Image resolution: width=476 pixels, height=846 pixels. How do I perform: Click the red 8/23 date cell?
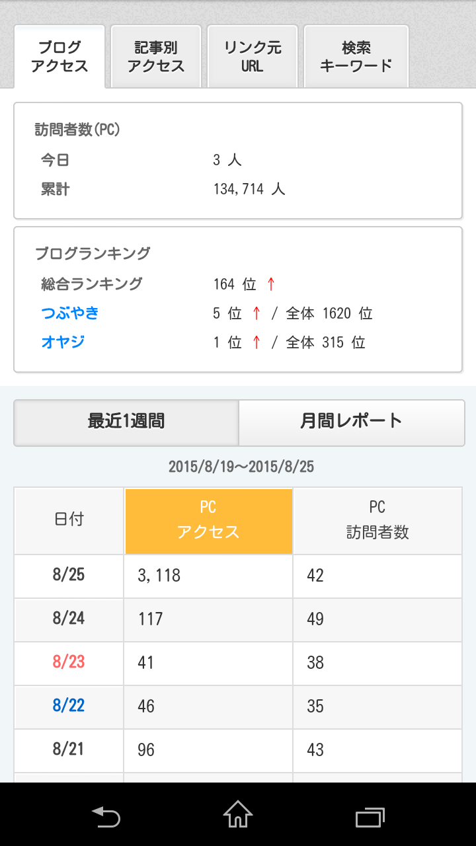pyautogui.click(x=69, y=663)
